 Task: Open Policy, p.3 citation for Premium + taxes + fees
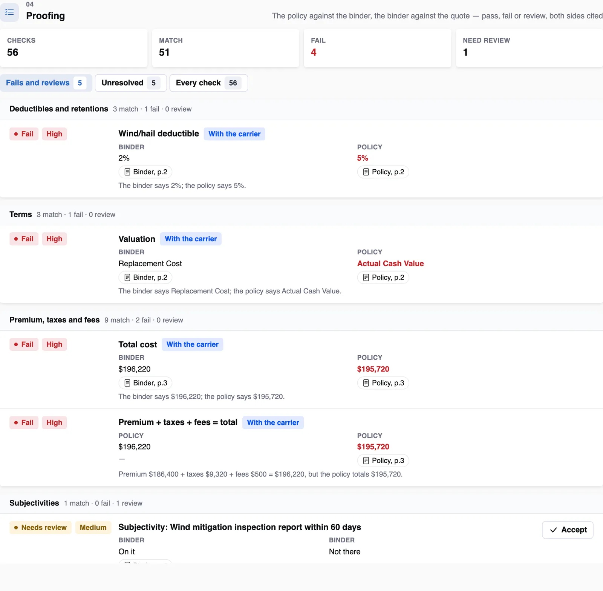tap(383, 461)
